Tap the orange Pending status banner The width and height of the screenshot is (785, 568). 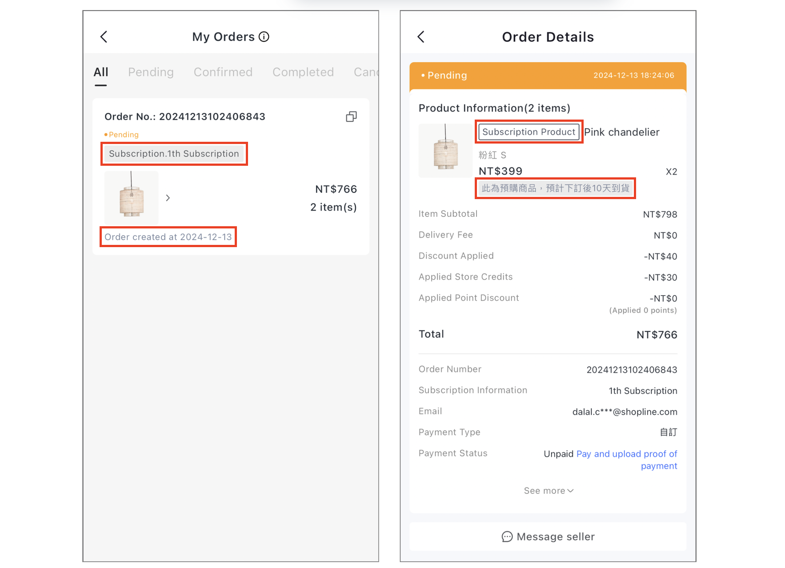click(x=548, y=76)
